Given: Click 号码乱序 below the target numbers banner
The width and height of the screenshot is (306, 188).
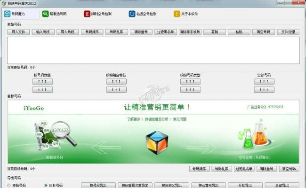Looking at the screenshot, I should [222, 169].
